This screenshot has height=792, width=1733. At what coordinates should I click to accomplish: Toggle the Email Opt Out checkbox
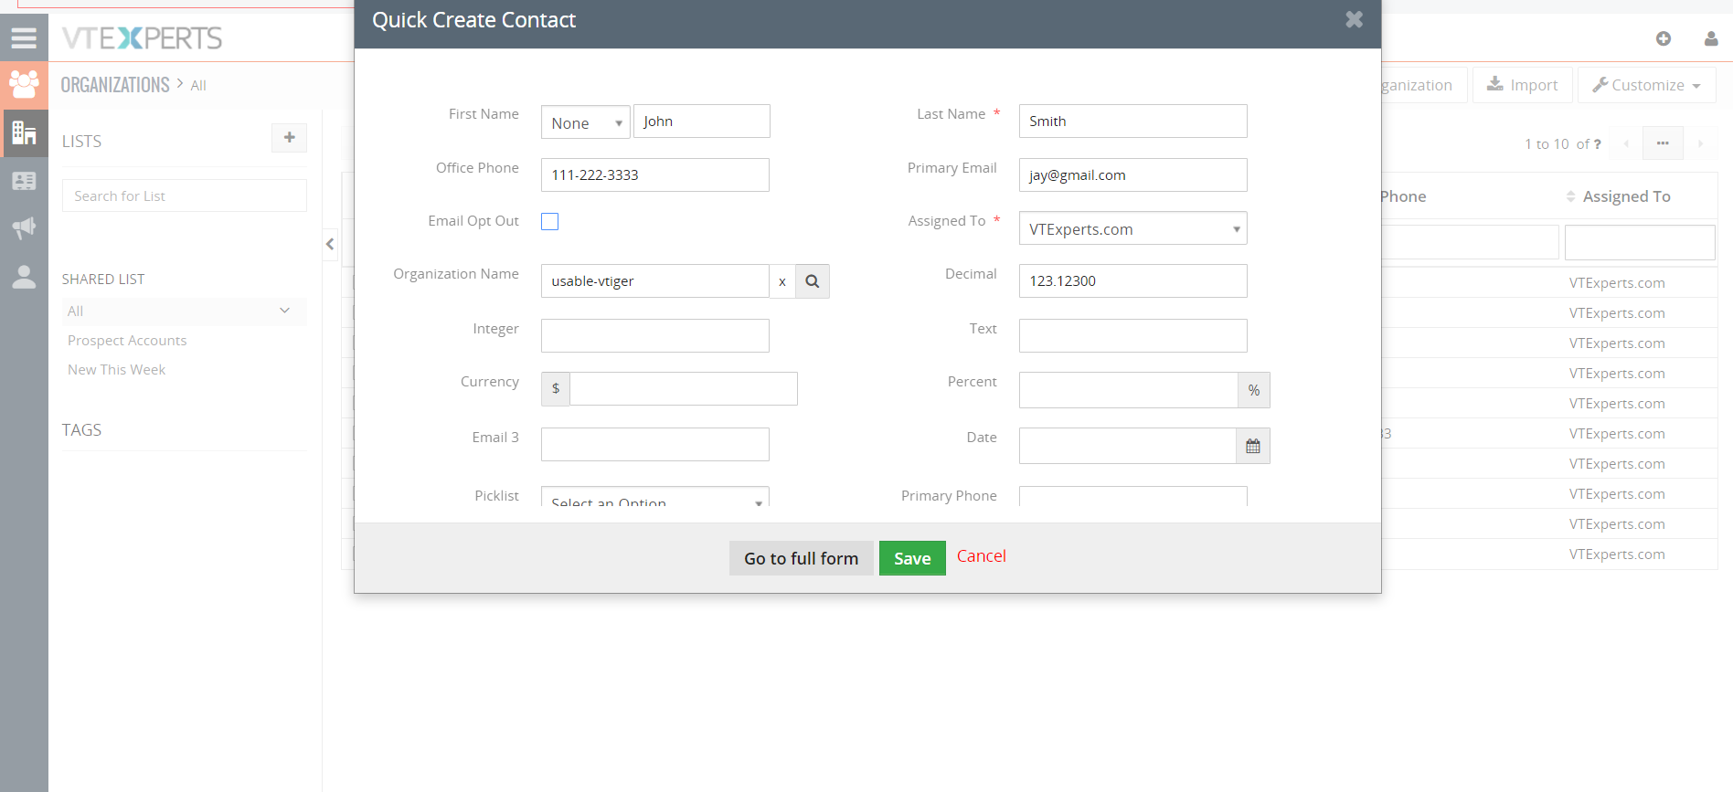[x=549, y=221]
